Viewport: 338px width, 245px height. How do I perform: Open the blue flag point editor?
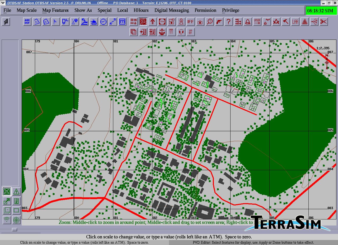[56, 22]
